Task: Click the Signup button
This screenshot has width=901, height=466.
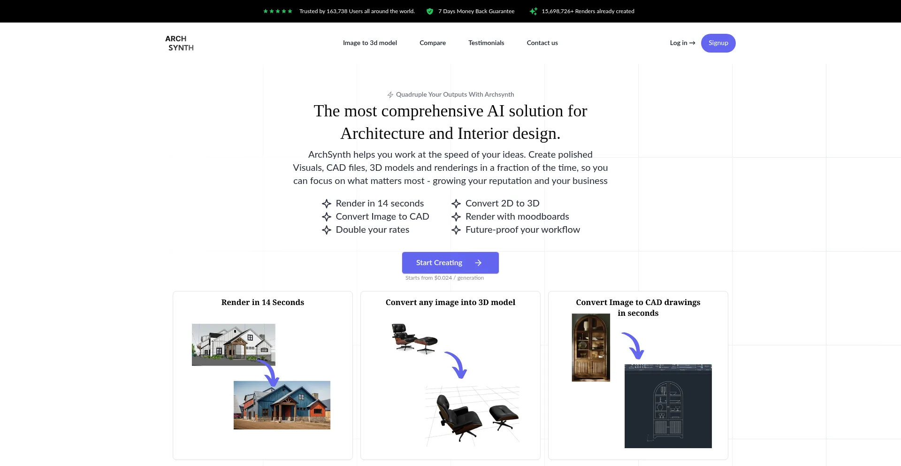Action: coord(718,43)
